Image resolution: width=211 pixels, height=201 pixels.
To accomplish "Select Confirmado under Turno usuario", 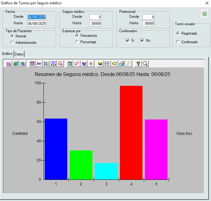I will coord(178,42).
